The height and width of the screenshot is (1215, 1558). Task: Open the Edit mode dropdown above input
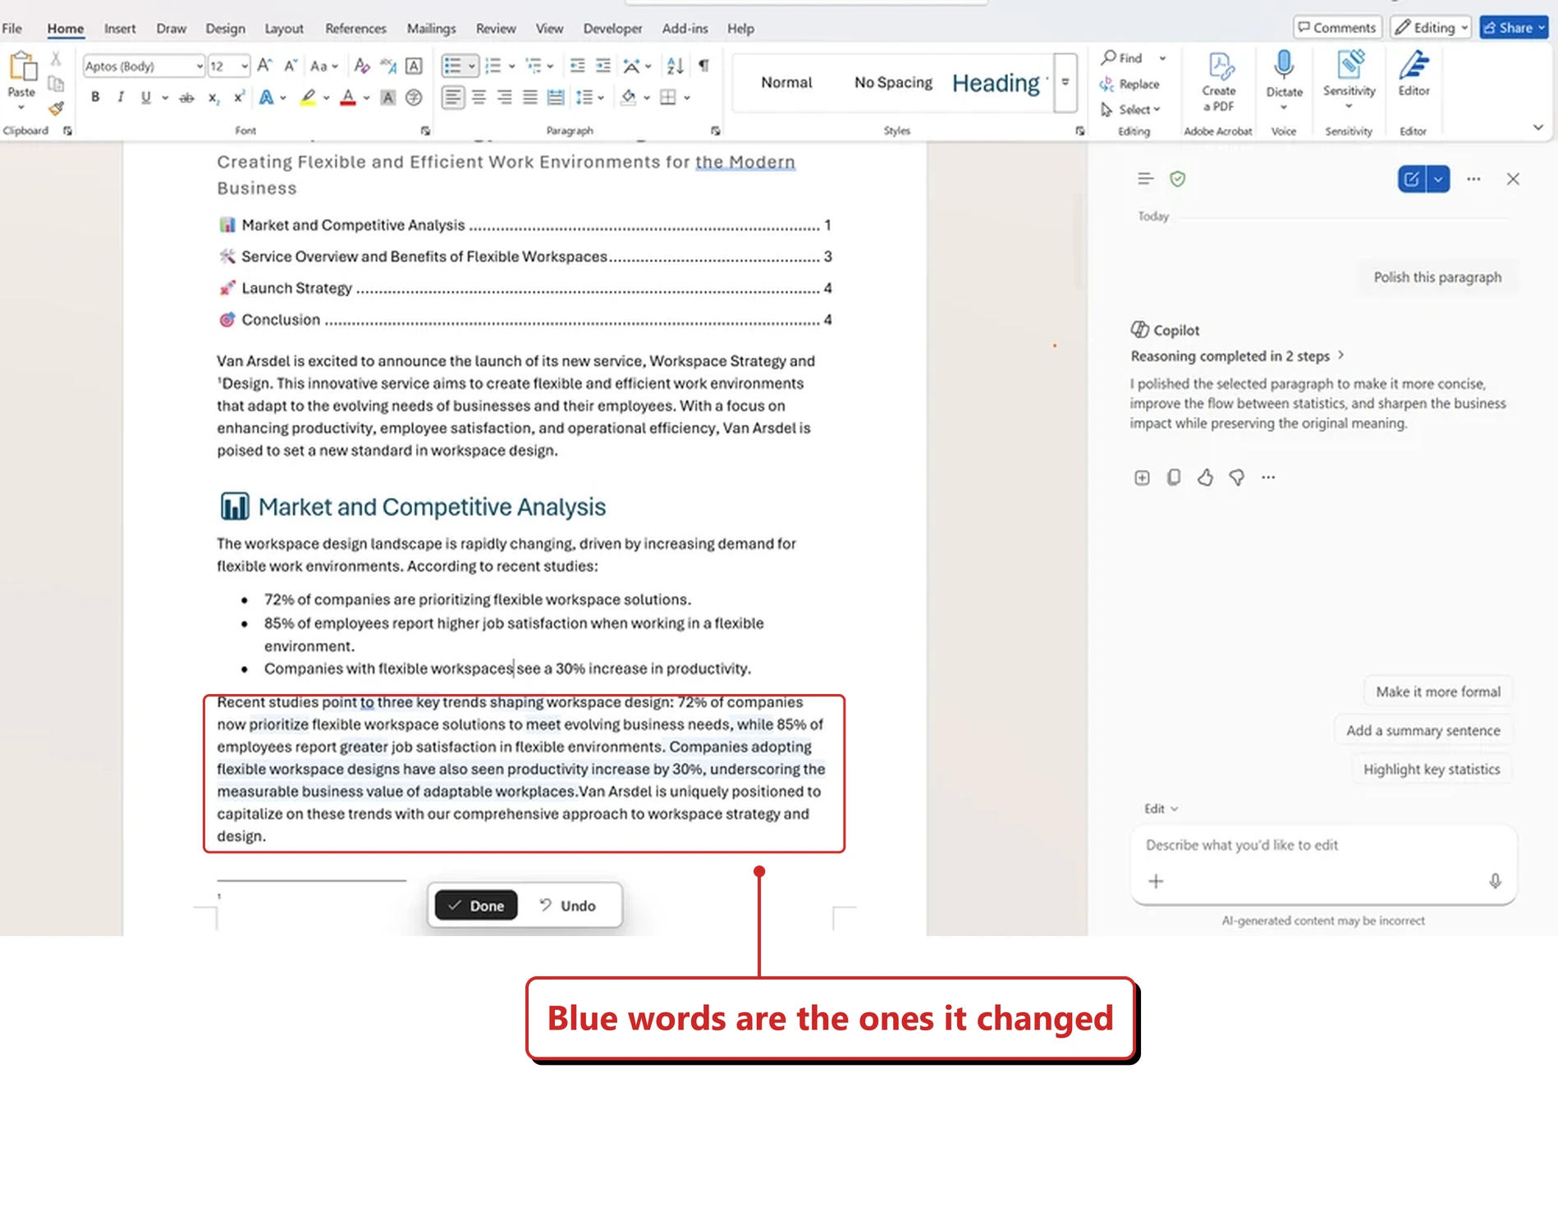click(x=1161, y=809)
